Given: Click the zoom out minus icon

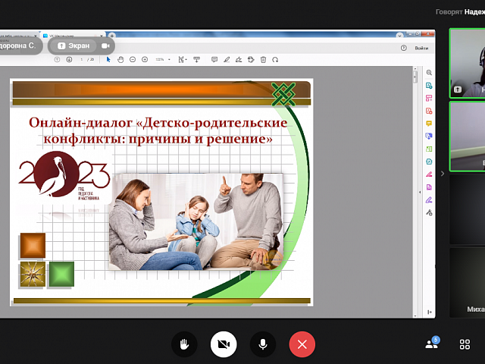Looking at the screenshot, I should pyautogui.click(x=133, y=59).
